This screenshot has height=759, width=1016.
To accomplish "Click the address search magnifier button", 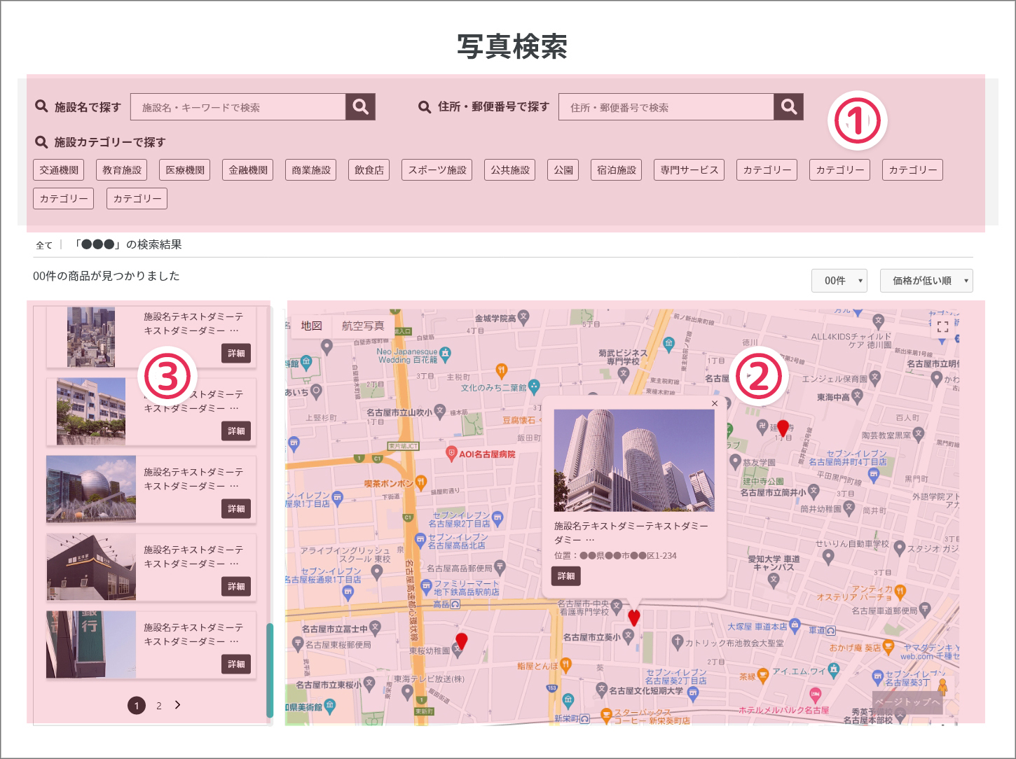I will [788, 107].
